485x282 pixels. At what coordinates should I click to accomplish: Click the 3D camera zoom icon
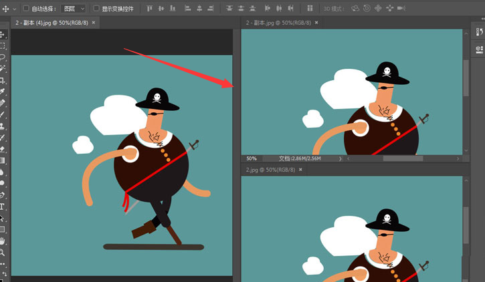[401, 8]
